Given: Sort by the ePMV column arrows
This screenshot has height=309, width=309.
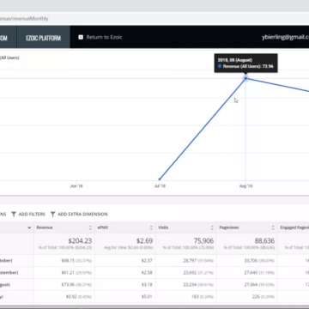Looking at the screenshot, I should click(x=151, y=227).
